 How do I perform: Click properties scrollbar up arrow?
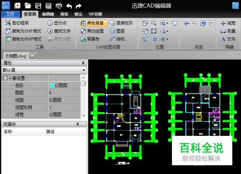pyautogui.click(x=84, y=77)
